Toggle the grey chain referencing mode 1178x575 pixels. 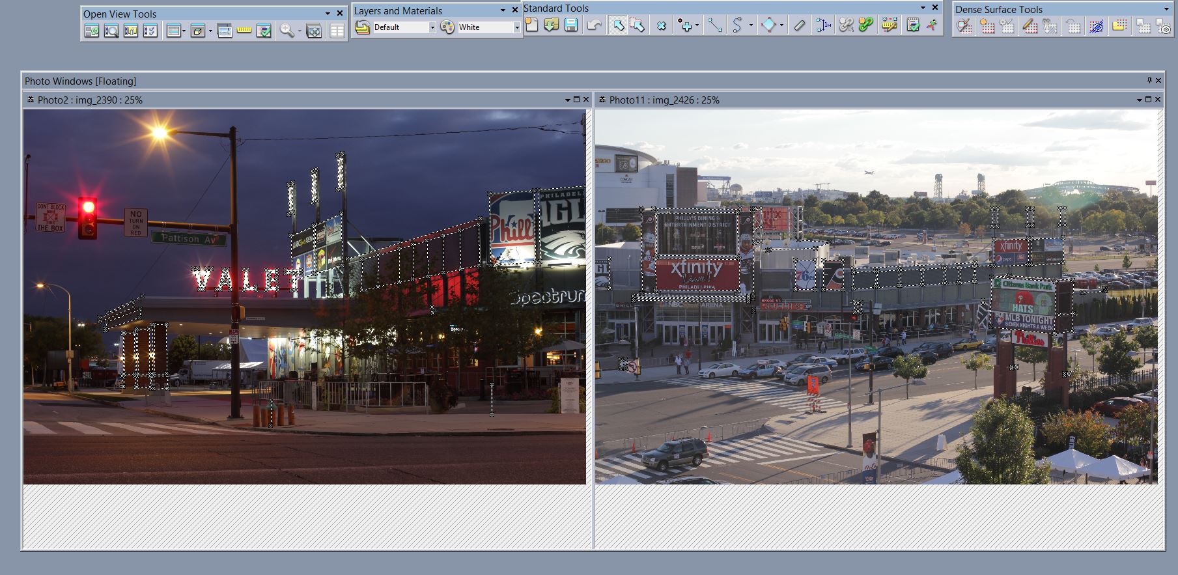coord(846,25)
